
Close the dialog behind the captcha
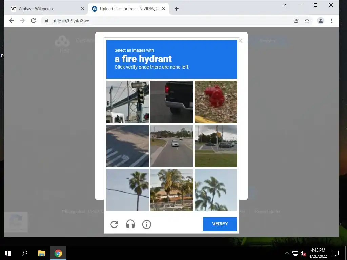(x=241, y=41)
